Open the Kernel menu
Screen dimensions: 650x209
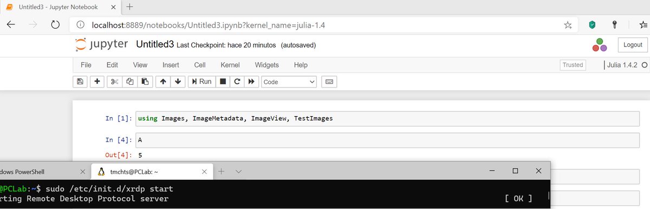(230, 65)
